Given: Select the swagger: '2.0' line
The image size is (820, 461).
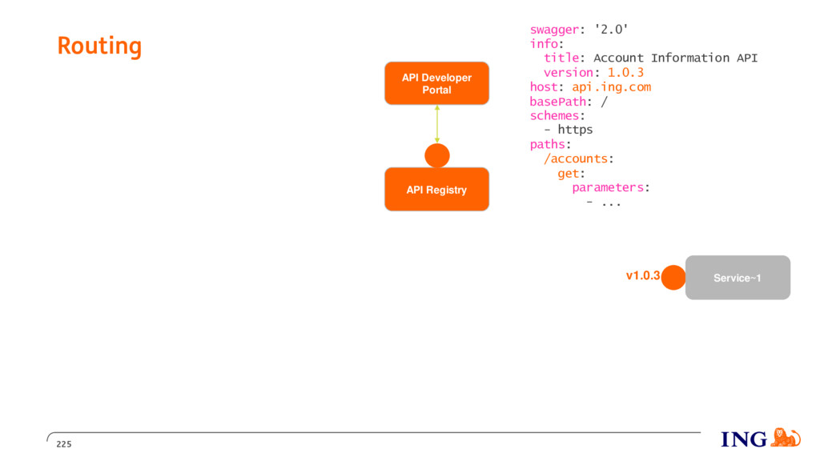Looking at the screenshot, I should [x=579, y=30].
